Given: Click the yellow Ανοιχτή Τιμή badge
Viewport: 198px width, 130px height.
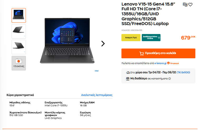Looking at the screenshot, I should (x=131, y=37).
